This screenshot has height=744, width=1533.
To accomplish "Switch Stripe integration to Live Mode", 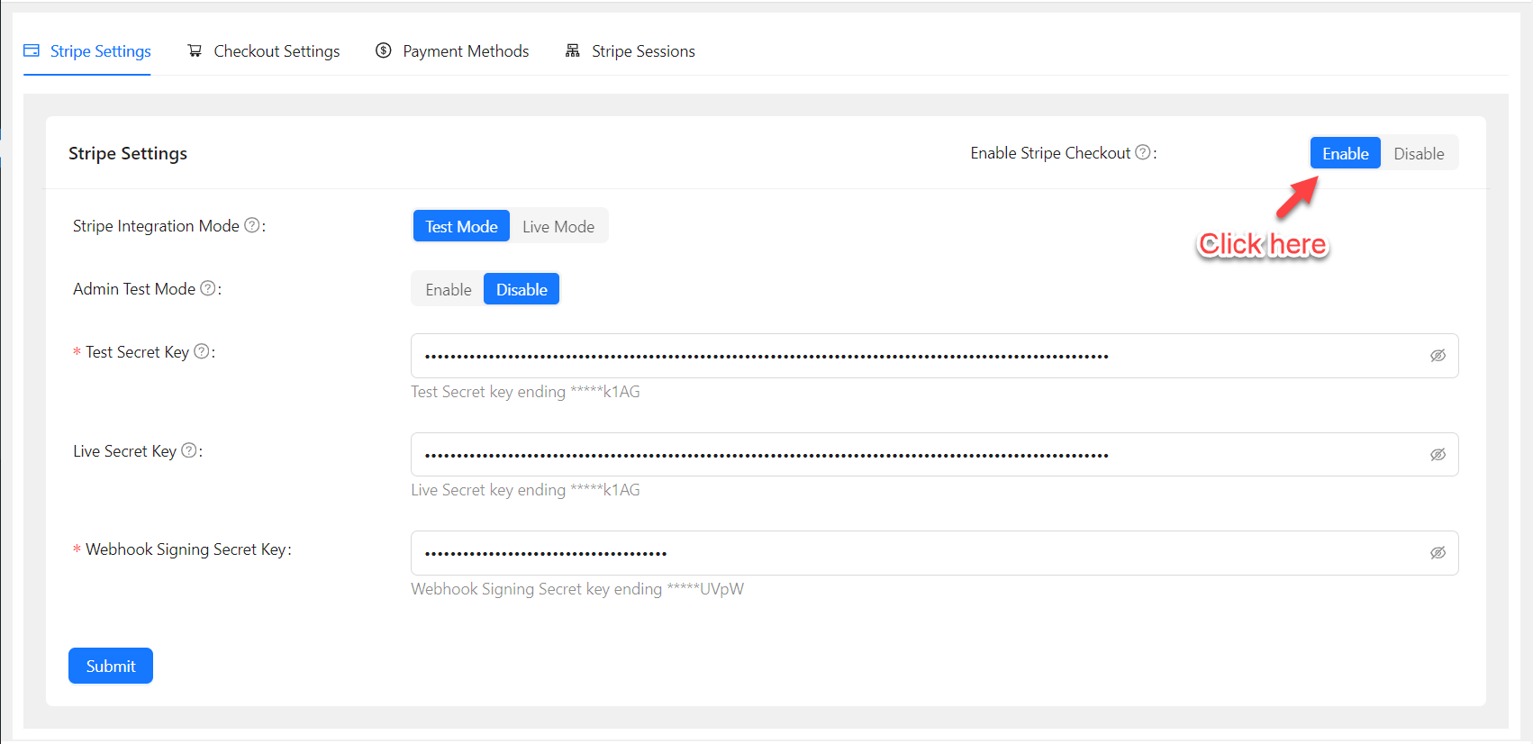I will click(x=558, y=227).
